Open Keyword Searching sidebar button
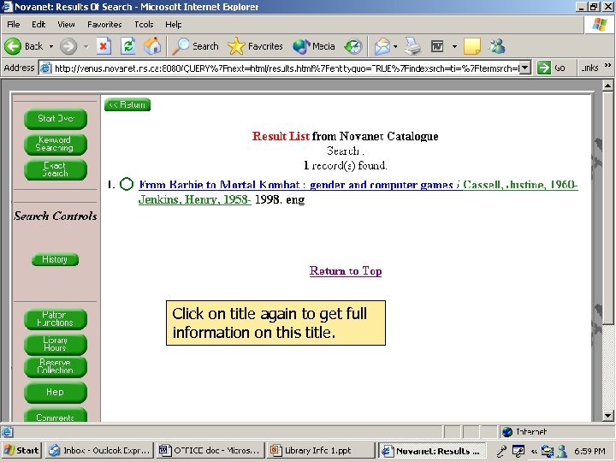Screen dimensions: 616x462 pos(56,145)
